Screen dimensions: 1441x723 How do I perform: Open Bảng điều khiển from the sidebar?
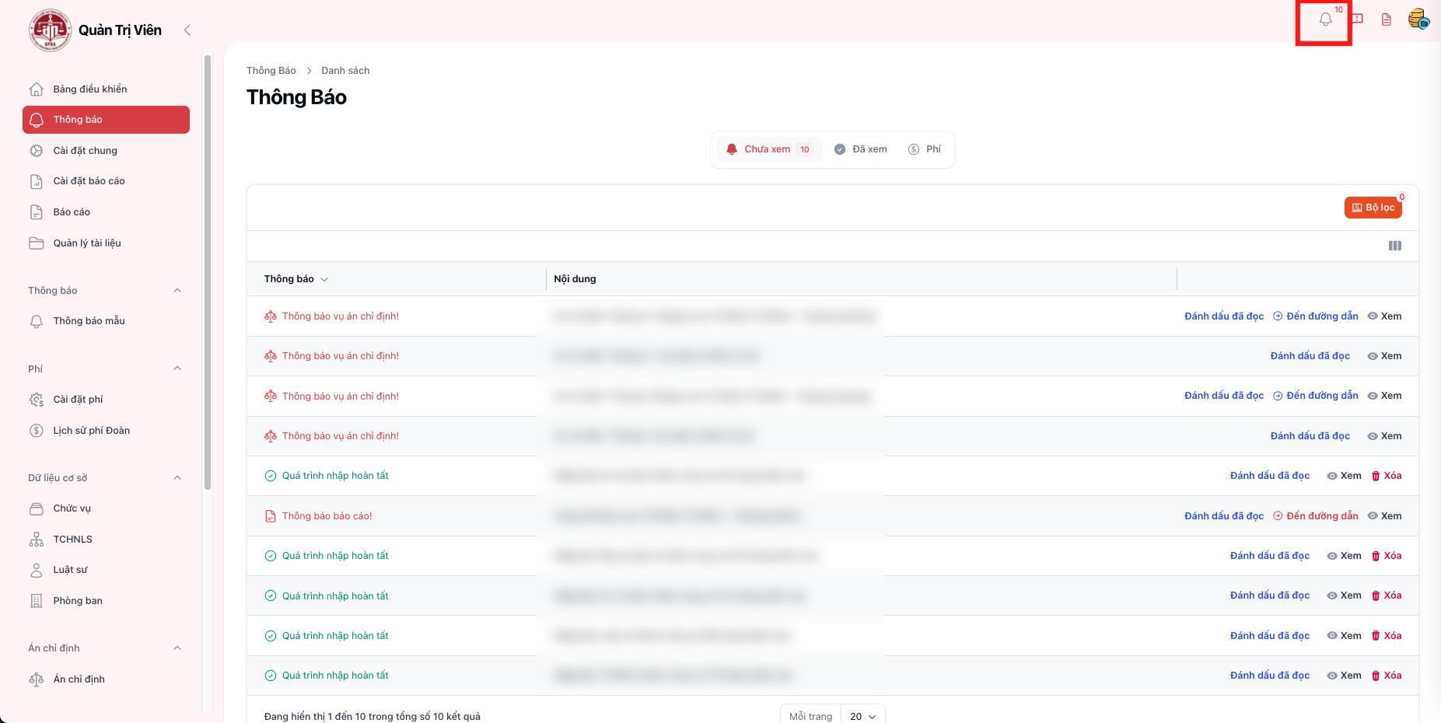(89, 89)
